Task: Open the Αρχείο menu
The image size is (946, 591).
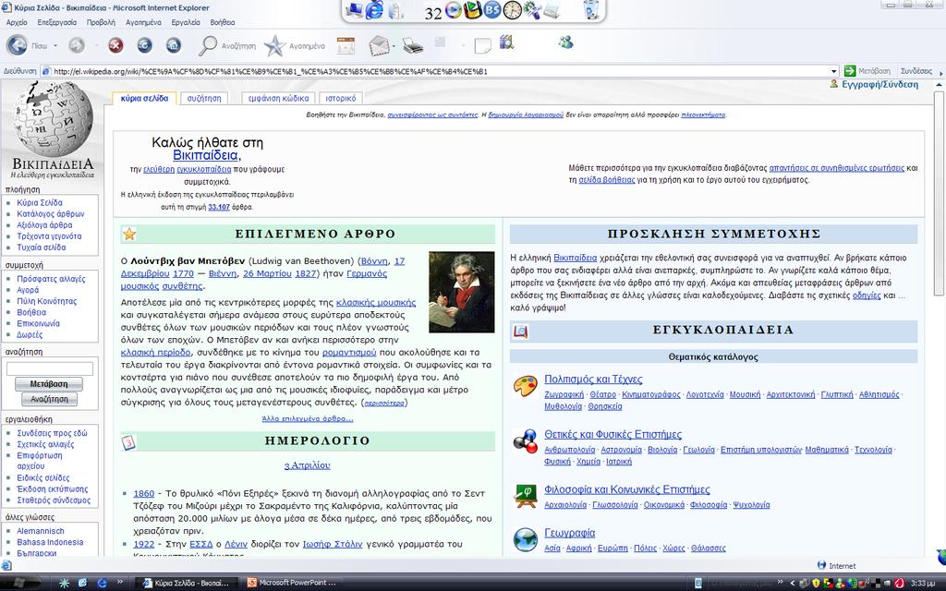Action: [17, 22]
